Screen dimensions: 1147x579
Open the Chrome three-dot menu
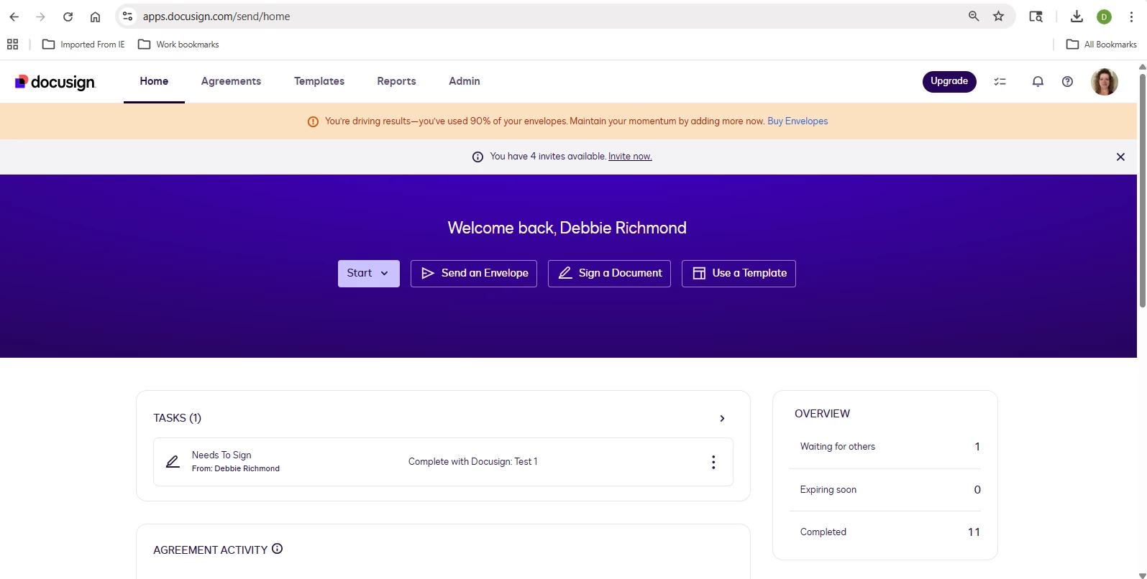[1131, 17]
